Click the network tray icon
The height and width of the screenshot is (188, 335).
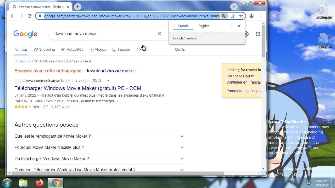[309, 183]
